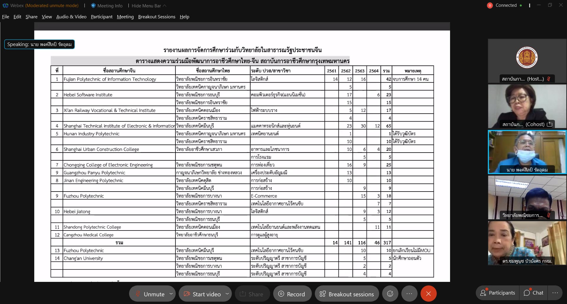Select the ดร.ชมพูนุช participant thumbnail

527,243
